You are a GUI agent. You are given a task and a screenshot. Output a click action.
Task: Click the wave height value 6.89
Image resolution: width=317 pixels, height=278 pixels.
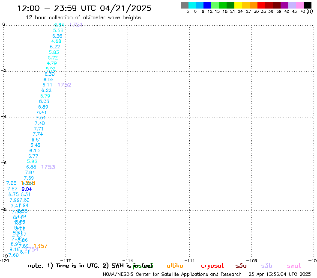43,107
